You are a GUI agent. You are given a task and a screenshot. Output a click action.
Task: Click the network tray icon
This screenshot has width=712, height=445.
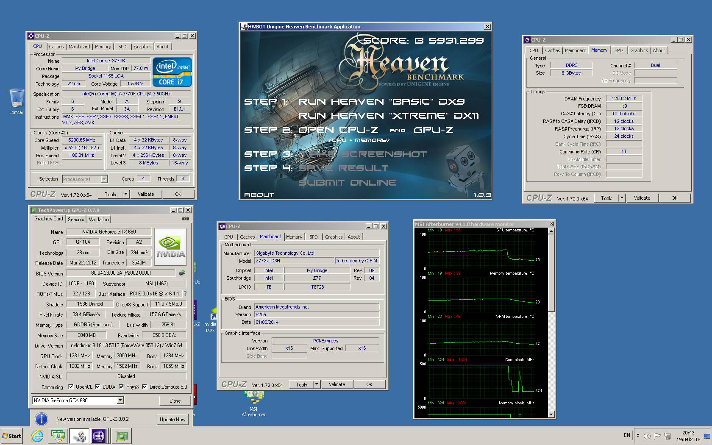(x=667, y=436)
